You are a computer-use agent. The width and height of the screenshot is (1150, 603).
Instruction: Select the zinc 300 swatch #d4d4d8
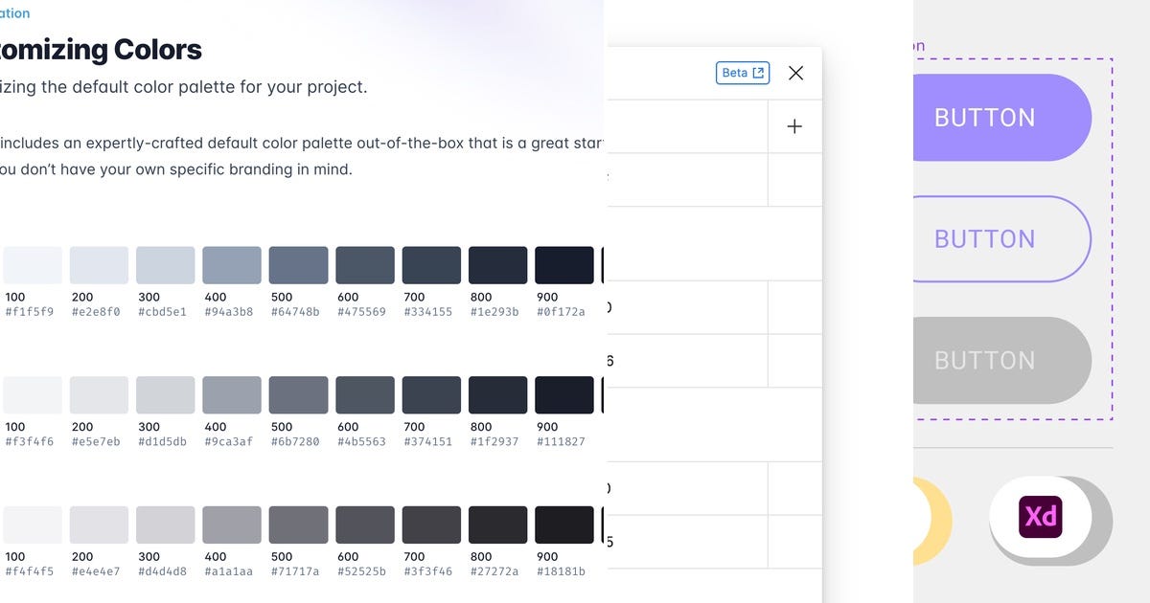165,524
